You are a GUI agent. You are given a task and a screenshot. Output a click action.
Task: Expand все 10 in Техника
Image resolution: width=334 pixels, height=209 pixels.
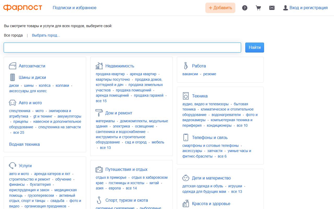pyautogui.click(x=242, y=125)
